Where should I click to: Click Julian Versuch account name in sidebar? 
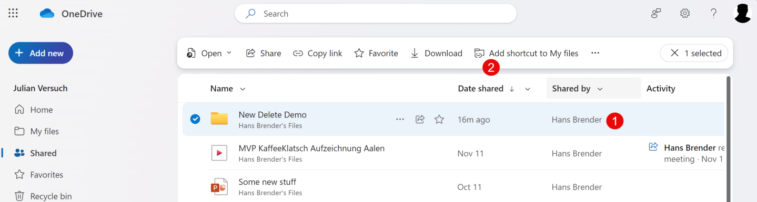point(41,88)
